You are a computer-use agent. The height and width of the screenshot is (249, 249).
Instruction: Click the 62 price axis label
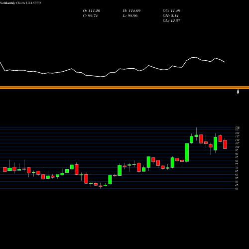[237, 175]
